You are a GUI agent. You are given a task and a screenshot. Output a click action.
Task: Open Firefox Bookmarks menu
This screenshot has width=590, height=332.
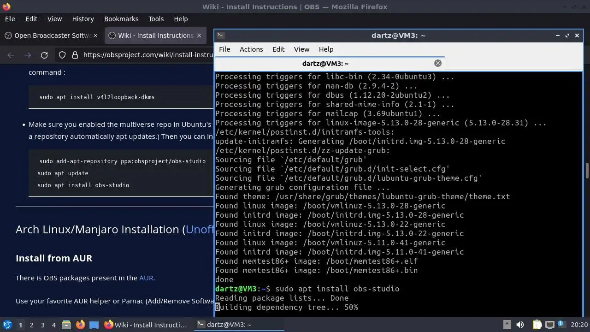pos(121,19)
